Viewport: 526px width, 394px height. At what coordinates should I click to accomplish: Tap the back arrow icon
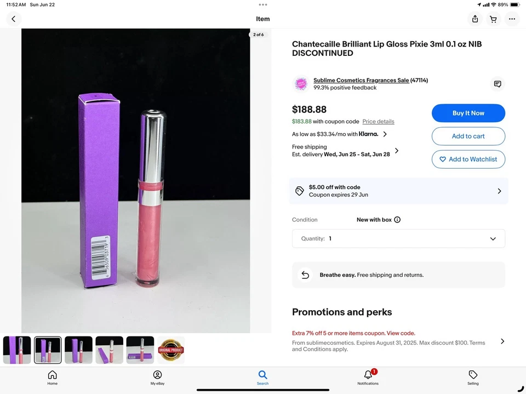14,19
